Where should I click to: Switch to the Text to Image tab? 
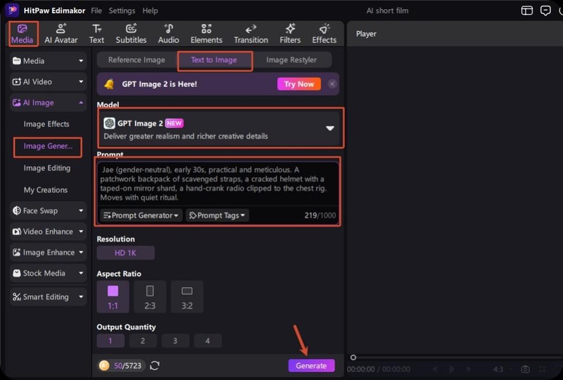(214, 60)
